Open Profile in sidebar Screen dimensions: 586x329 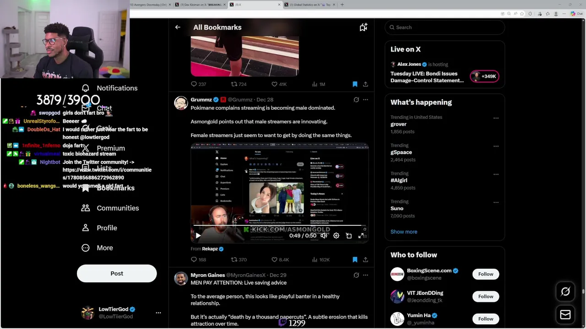[x=99, y=228]
